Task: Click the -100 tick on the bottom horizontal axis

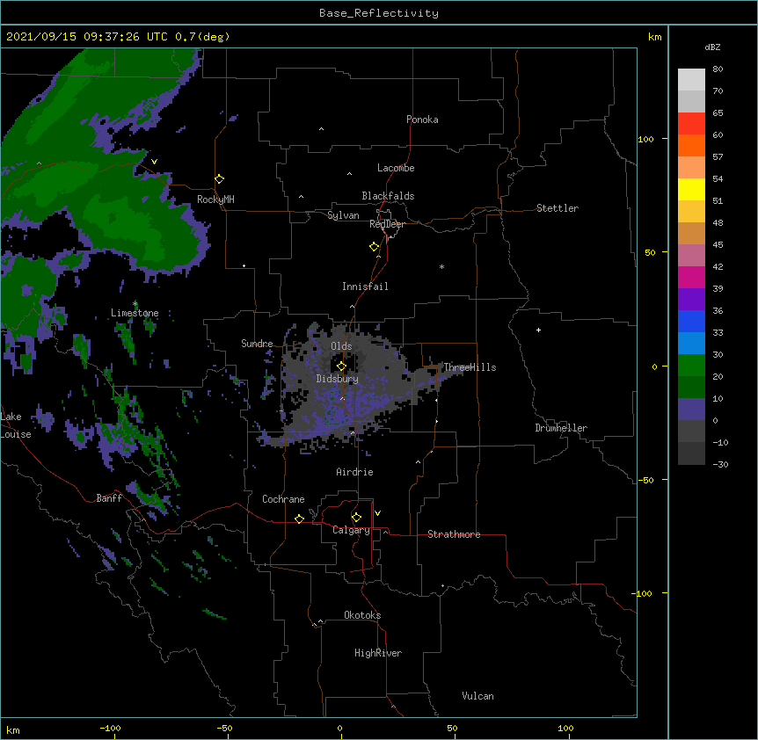Action: pyautogui.click(x=110, y=728)
